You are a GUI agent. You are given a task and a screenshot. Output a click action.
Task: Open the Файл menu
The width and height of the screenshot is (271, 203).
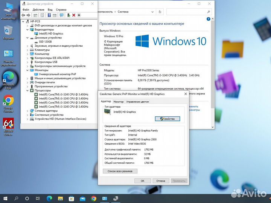click(x=26, y=10)
